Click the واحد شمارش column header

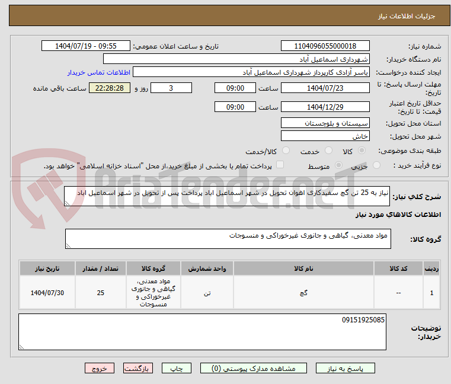pyautogui.click(x=207, y=268)
